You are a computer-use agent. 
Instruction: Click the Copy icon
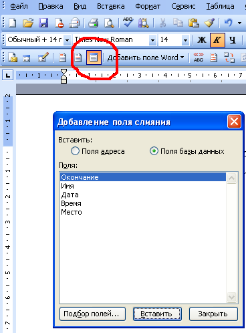tap(178, 23)
